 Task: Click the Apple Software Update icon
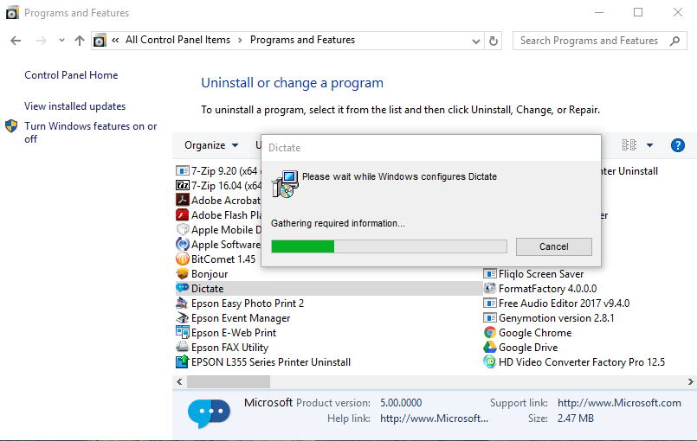pos(182,244)
